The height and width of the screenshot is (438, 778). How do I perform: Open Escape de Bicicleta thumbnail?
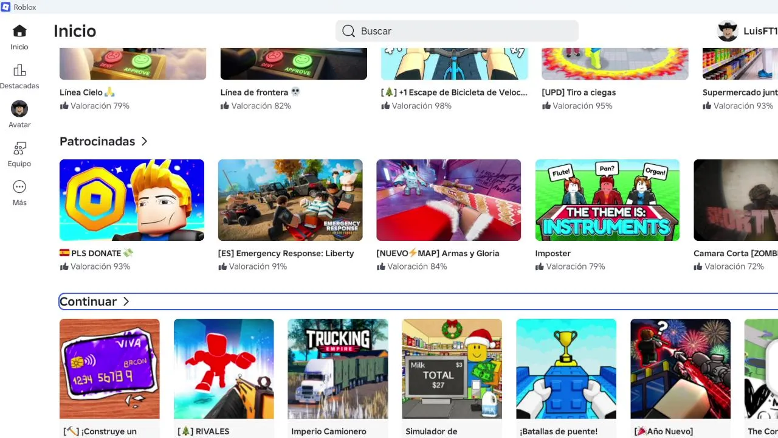[x=455, y=64]
